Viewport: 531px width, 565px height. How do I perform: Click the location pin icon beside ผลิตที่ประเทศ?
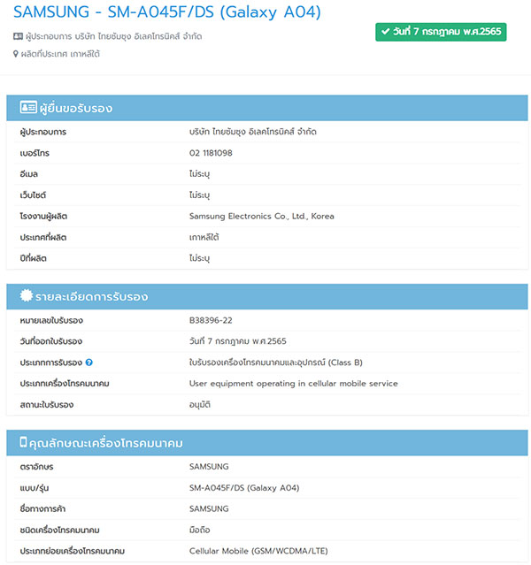pos(16,54)
